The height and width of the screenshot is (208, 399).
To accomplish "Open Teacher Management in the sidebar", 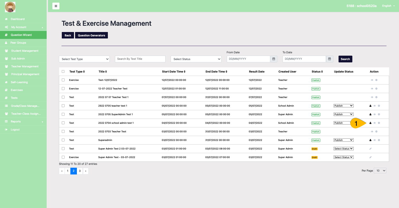I will [x=23, y=66].
